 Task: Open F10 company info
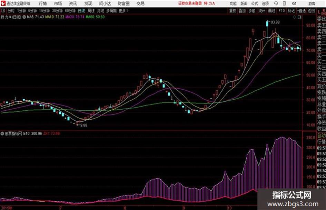(281, 11)
